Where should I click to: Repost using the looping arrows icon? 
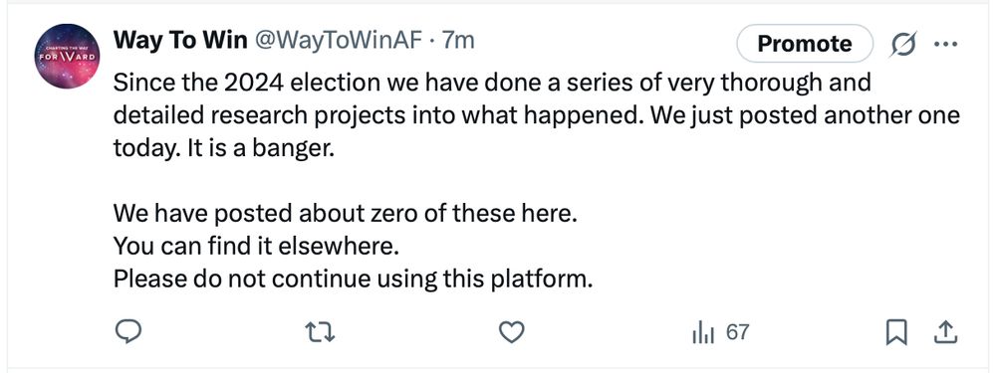coord(320,332)
